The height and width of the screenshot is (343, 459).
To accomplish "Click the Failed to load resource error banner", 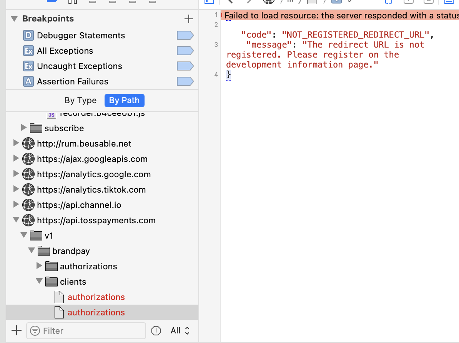I will pyautogui.click(x=339, y=15).
